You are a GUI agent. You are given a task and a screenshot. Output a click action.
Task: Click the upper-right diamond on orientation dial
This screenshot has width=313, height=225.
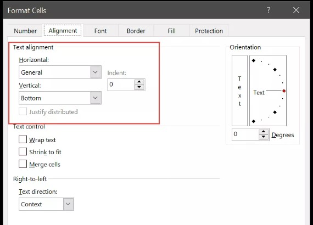point(275,69)
